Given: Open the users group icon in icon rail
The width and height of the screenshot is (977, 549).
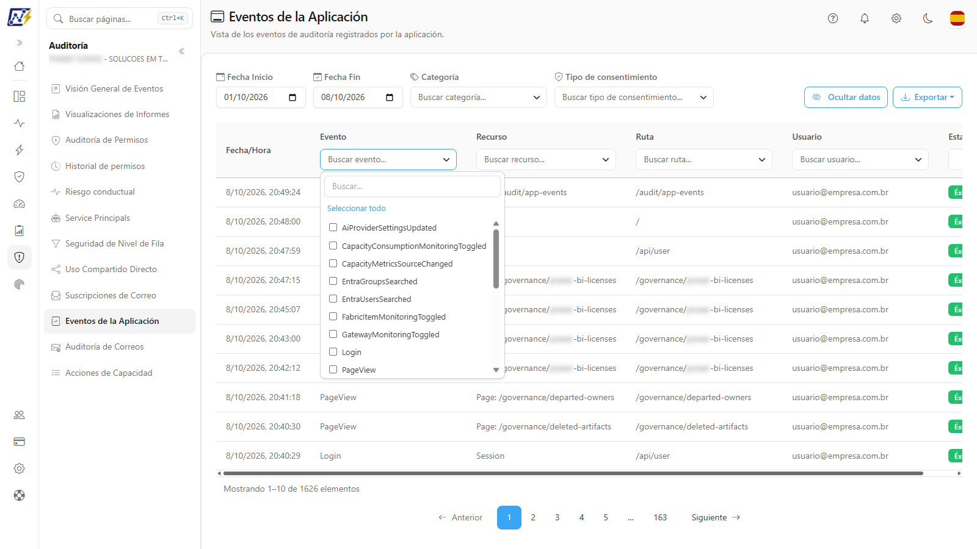Looking at the screenshot, I should click(20, 415).
